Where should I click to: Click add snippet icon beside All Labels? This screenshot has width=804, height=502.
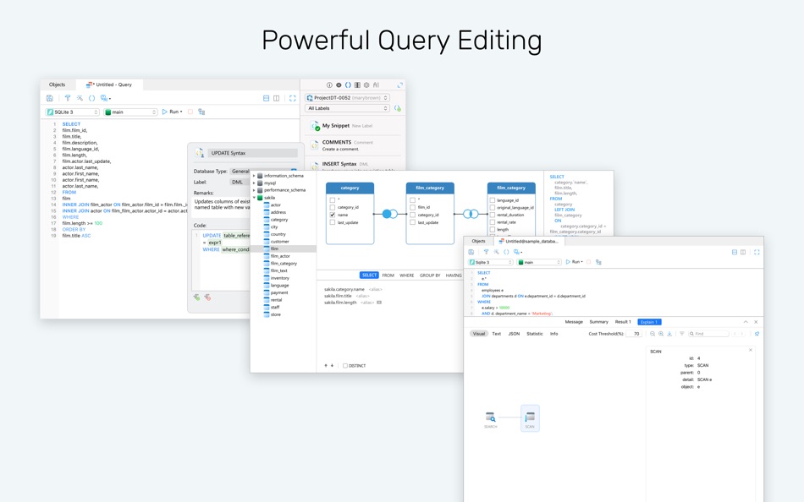point(398,108)
